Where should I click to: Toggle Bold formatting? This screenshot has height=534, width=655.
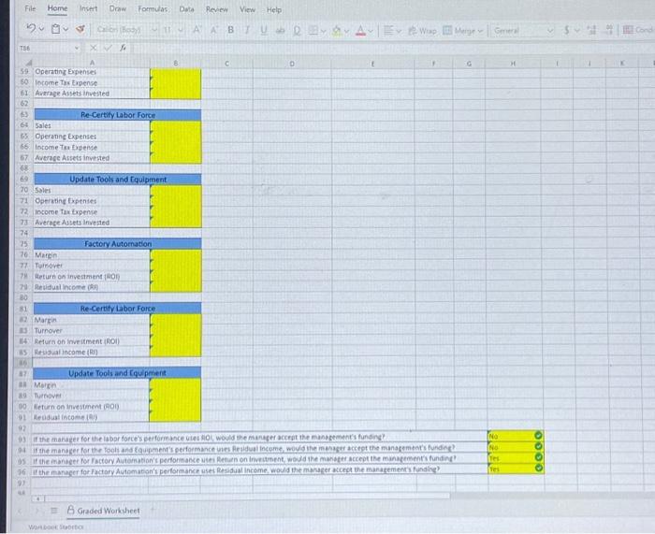pos(230,30)
